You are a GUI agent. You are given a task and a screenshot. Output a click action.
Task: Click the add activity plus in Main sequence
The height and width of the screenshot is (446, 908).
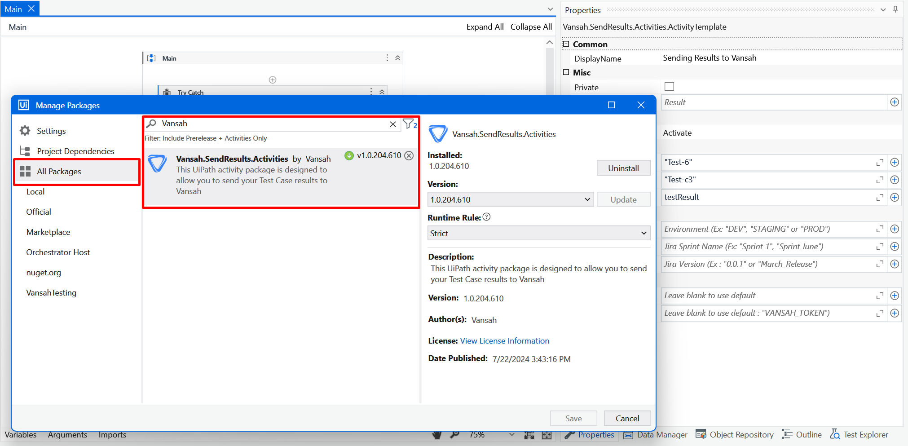pos(273,80)
